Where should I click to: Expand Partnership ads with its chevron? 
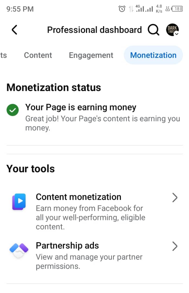click(x=175, y=246)
